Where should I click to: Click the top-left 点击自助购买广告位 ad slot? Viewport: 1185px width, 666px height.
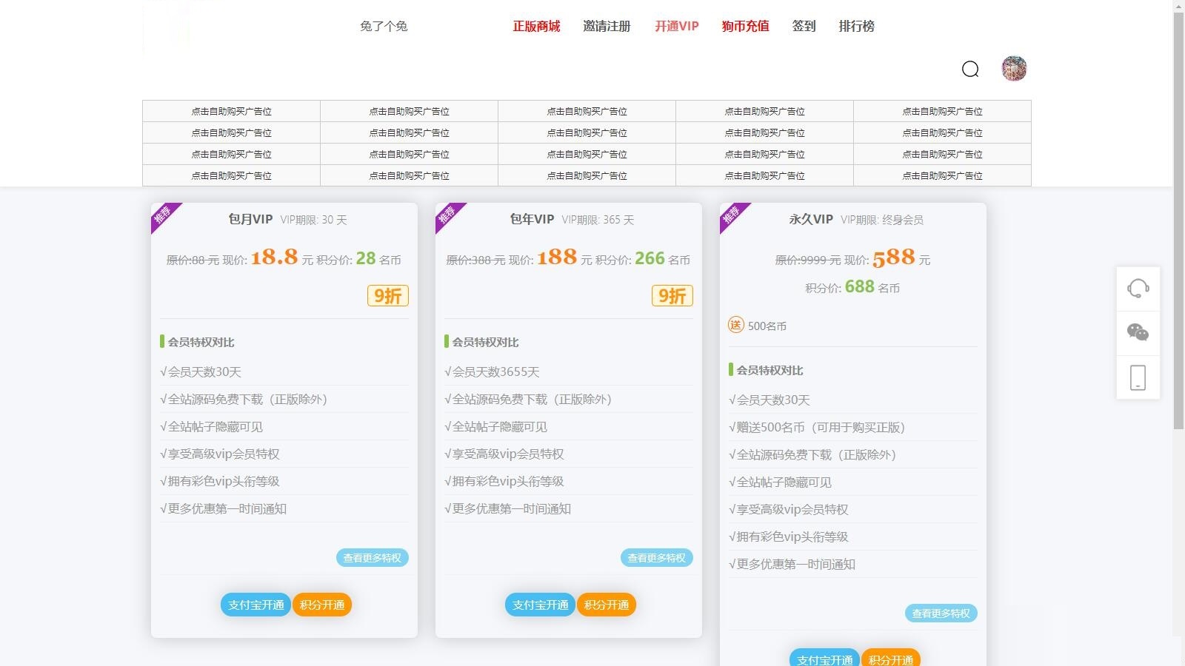(231, 112)
